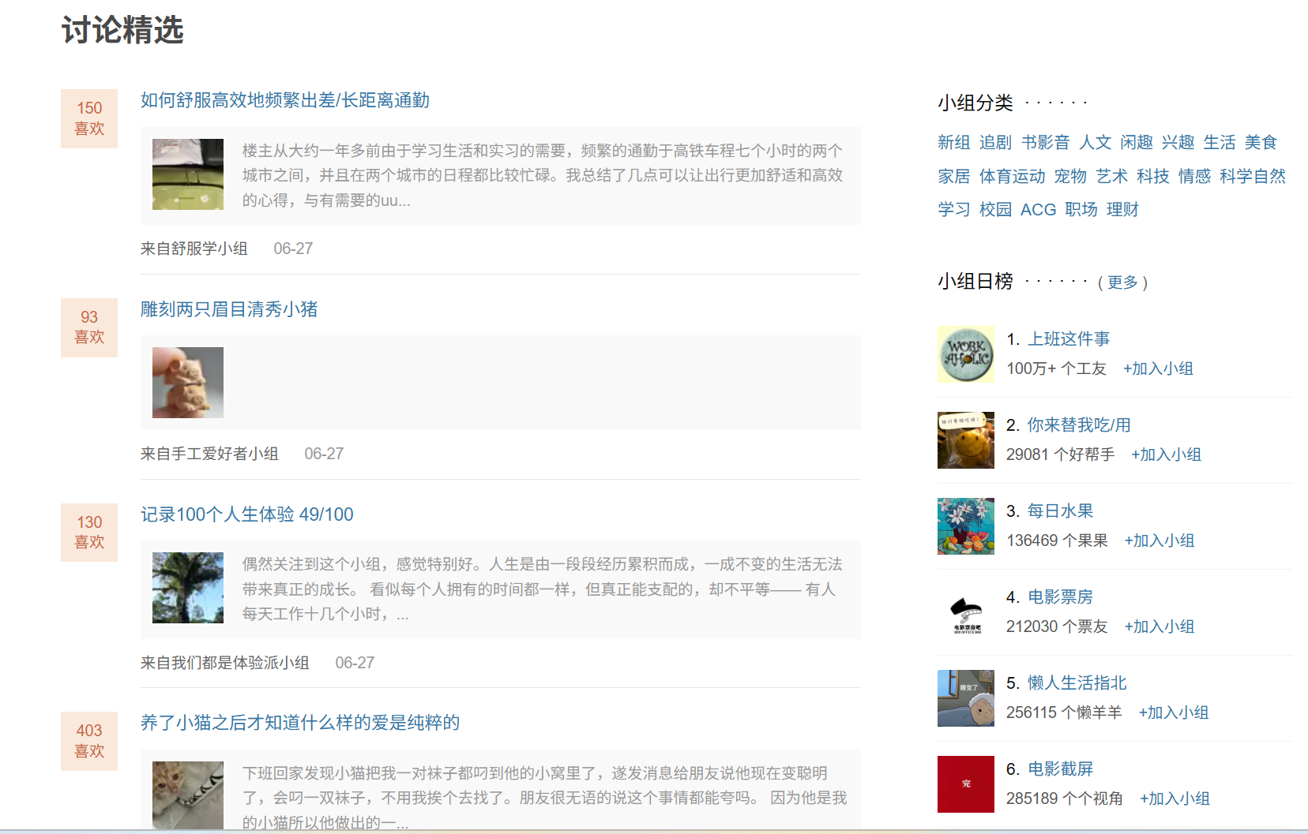This screenshot has width=1308, height=834.
Task: Select the 体育运动 category
Action: [1012, 176]
